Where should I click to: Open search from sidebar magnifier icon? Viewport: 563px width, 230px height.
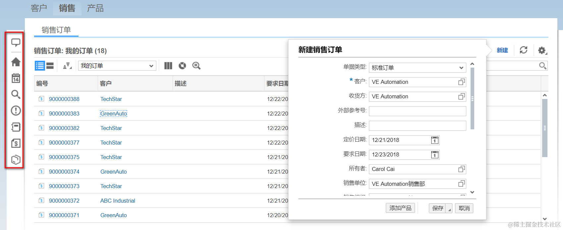pos(16,94)
